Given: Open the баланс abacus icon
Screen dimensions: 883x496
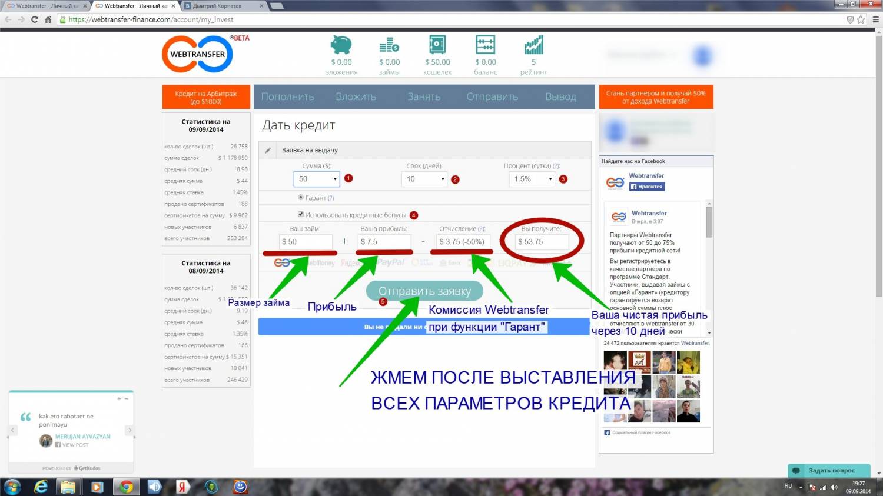Looking at the screenshot, I should (x=486, y=45).
